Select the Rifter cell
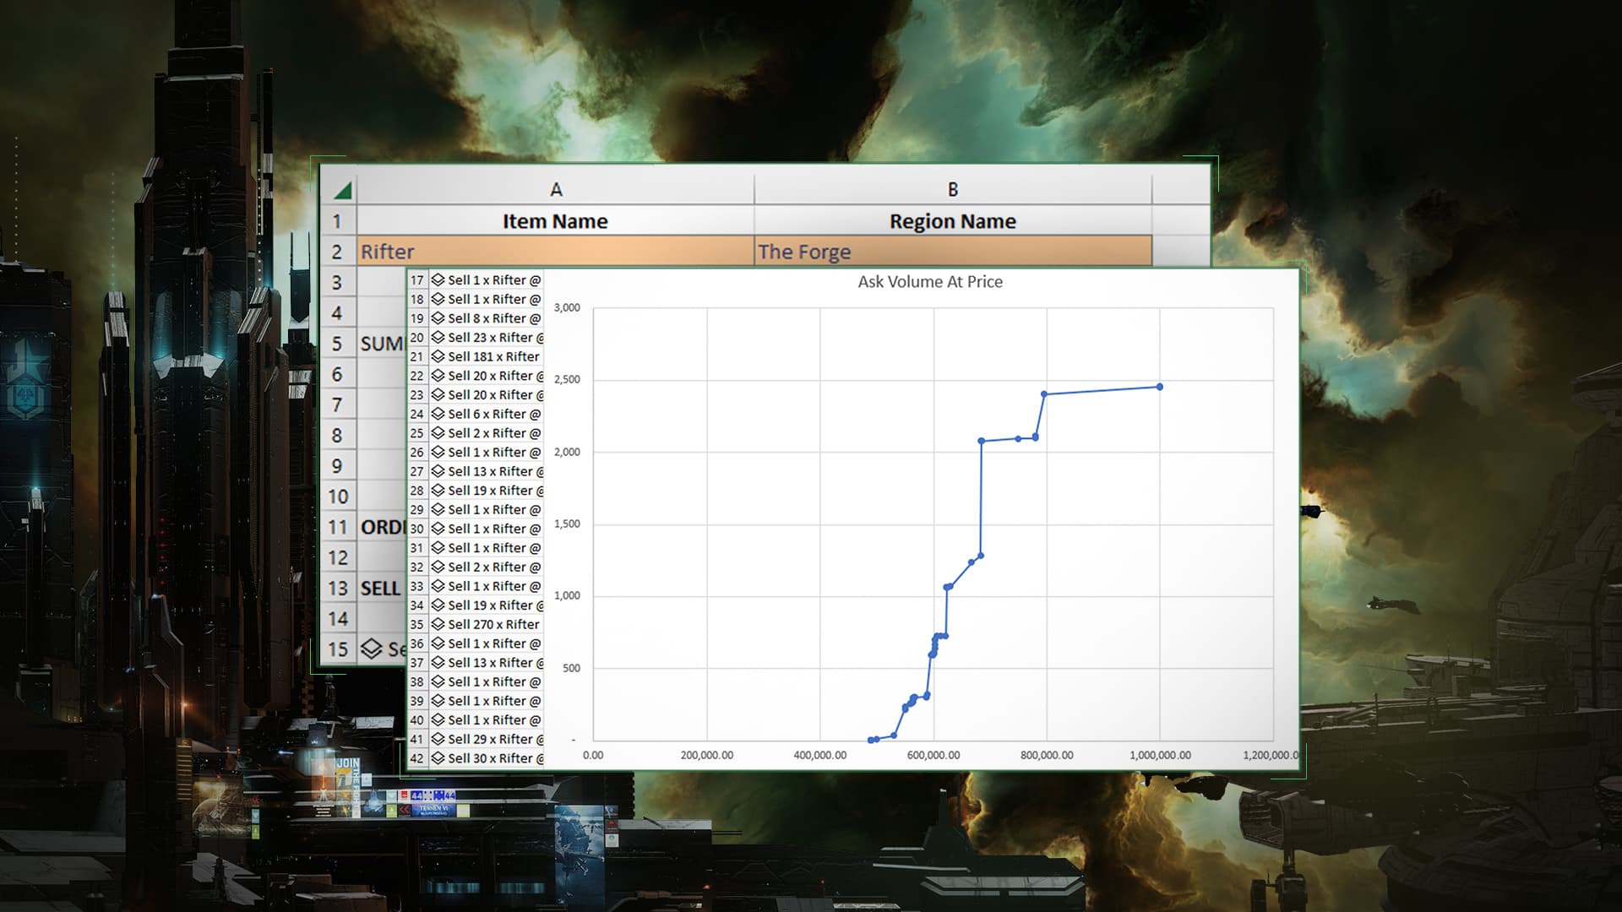The image size is (1622, 912). pyautogui.click(x=555, y=252)
